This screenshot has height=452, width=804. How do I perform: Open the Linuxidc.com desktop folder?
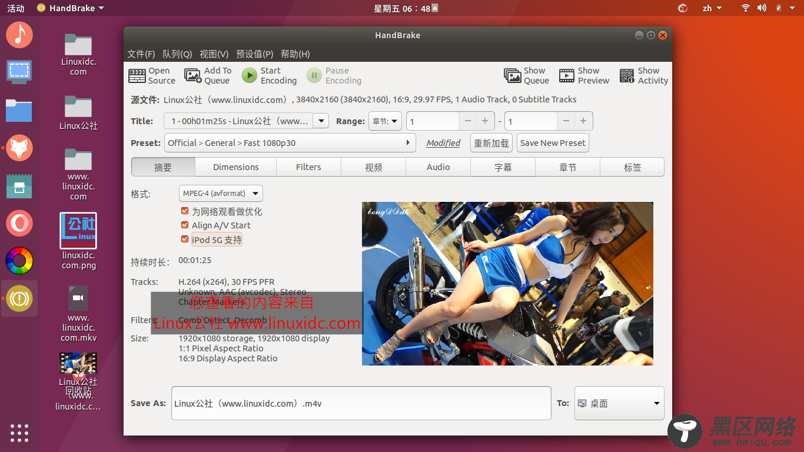[78, 55]
